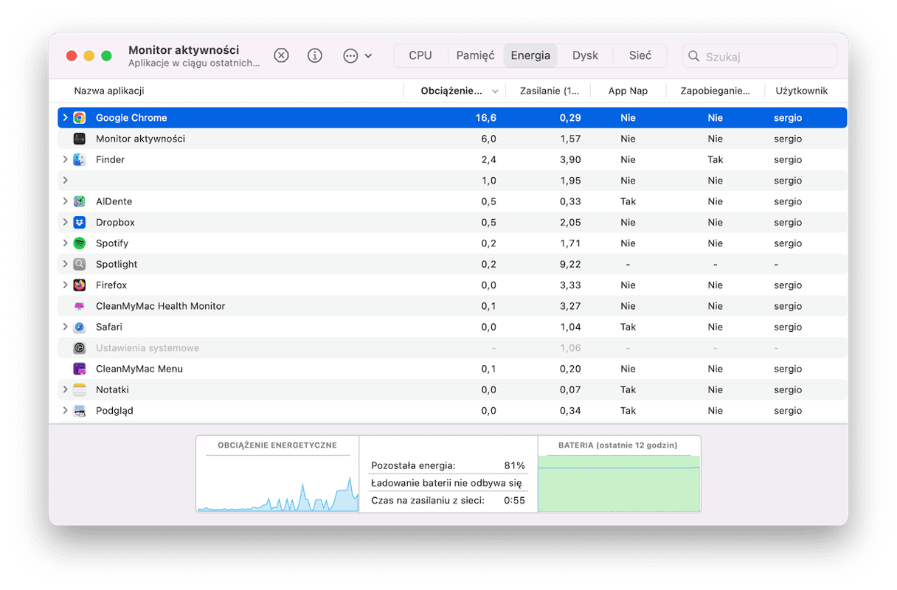Click the CleanMyMac Menu icon
Screen dimensions: 897x590
click(x=80, y=369)
